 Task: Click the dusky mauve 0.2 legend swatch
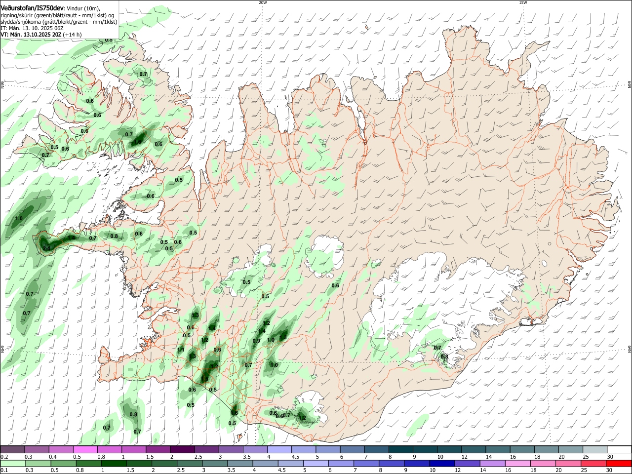tap(12, 450)
